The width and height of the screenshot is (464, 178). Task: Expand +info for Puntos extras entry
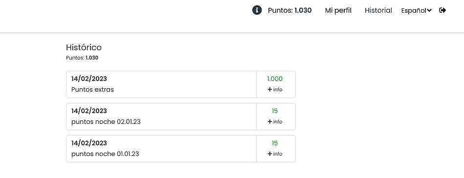click(x=275, y=89)
